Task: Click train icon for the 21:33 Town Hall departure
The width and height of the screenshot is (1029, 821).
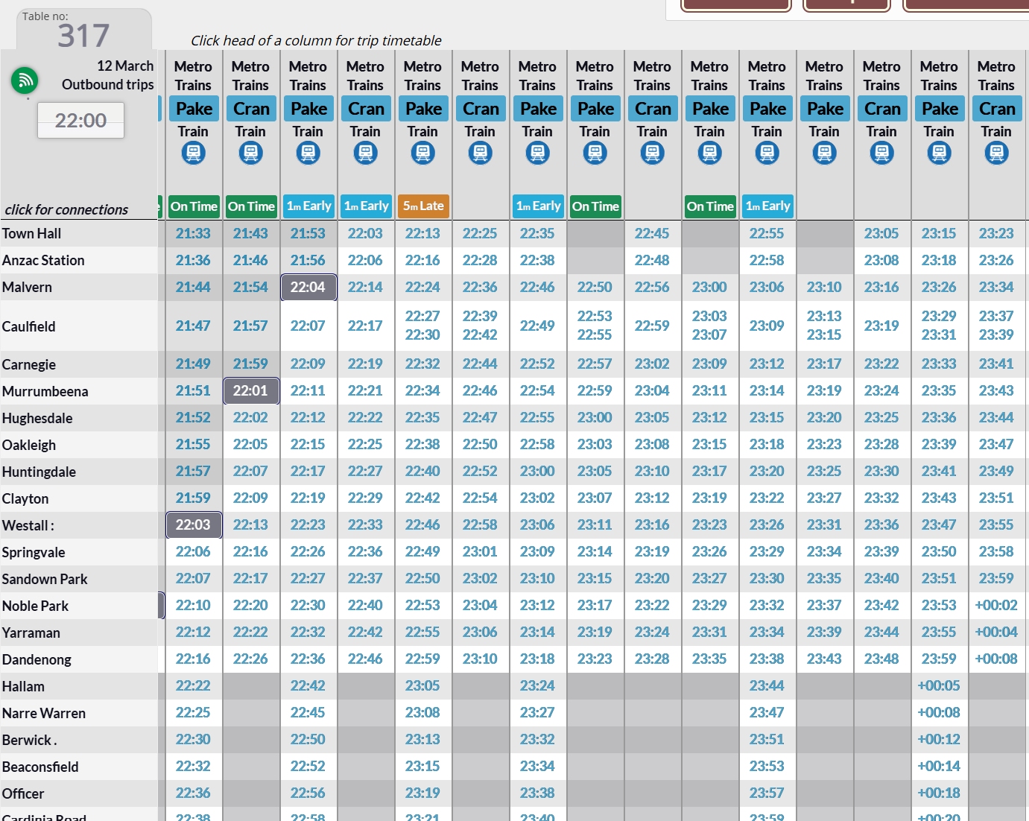Action: click(193, 153)
